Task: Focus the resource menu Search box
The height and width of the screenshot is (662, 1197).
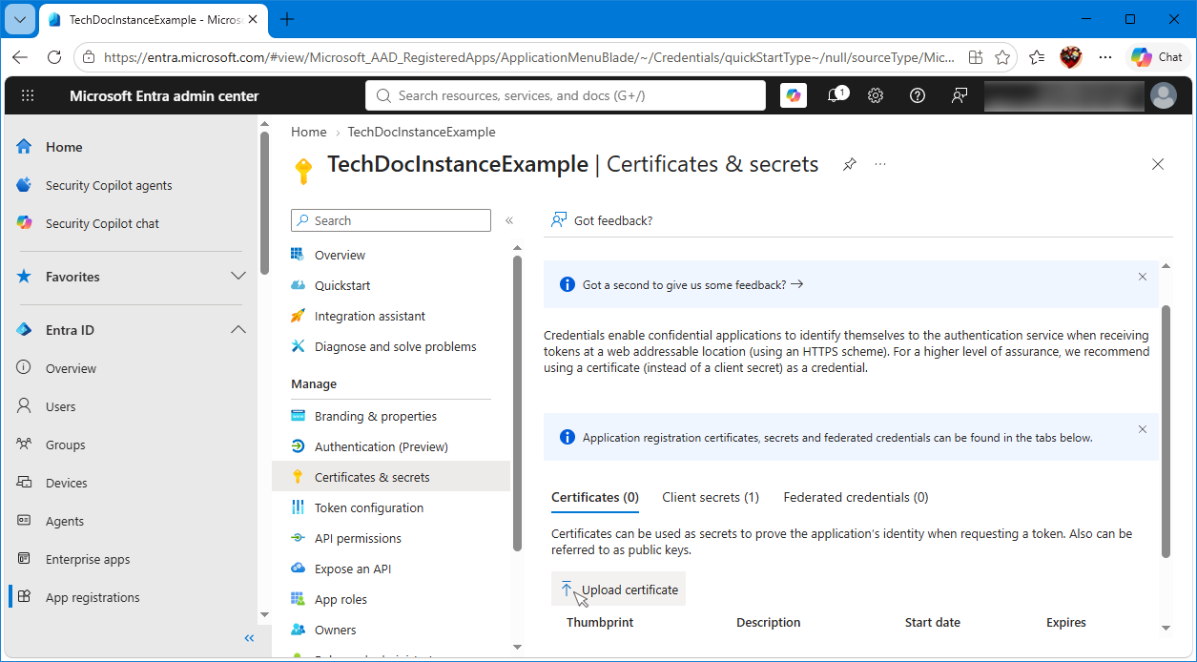Action: tap(391, 220)
